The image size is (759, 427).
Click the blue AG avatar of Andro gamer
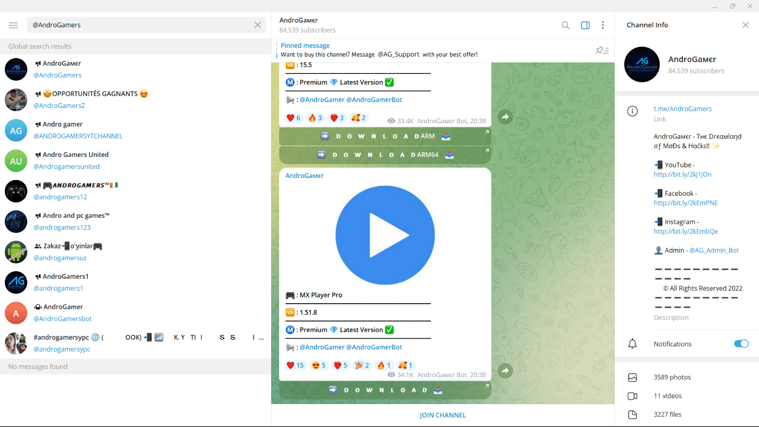[x=16, y=130]
